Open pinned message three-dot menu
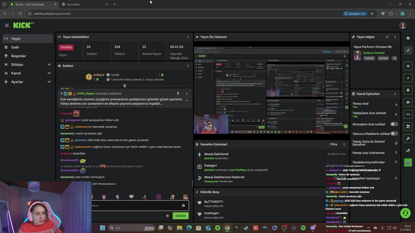Viewport: 415px width, 233px height. pyautogui.click(x=186, y=94)
